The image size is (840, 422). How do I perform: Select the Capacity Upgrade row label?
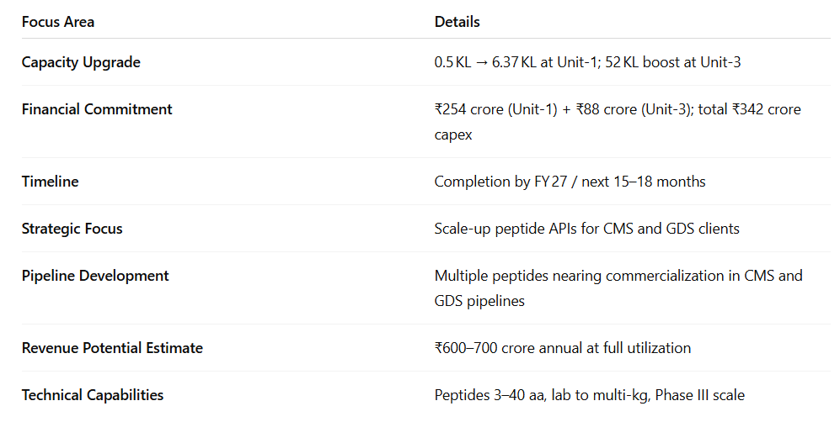pyautogui.click(x=81, y=62)
